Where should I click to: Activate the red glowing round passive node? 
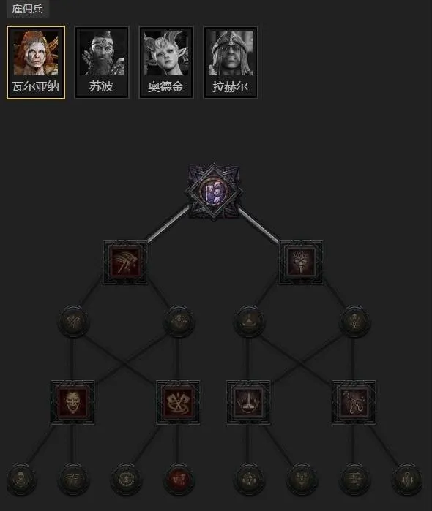tap(178, 480)
